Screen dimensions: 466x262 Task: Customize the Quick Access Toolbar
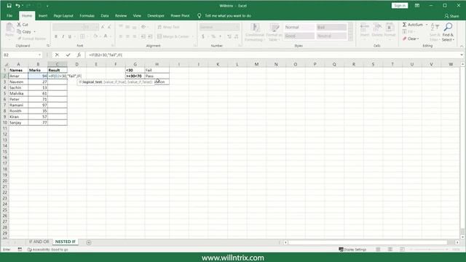click(47, 6)
